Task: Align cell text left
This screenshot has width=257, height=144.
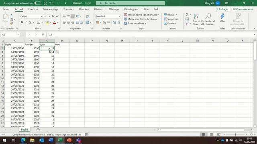Action: click(x=64, y=22)
